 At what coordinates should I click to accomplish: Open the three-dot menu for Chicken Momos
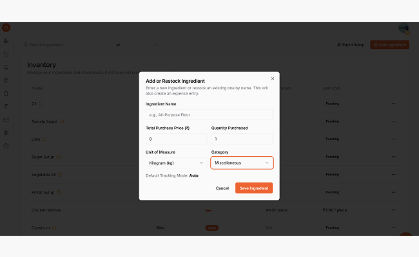coord(393,210)
